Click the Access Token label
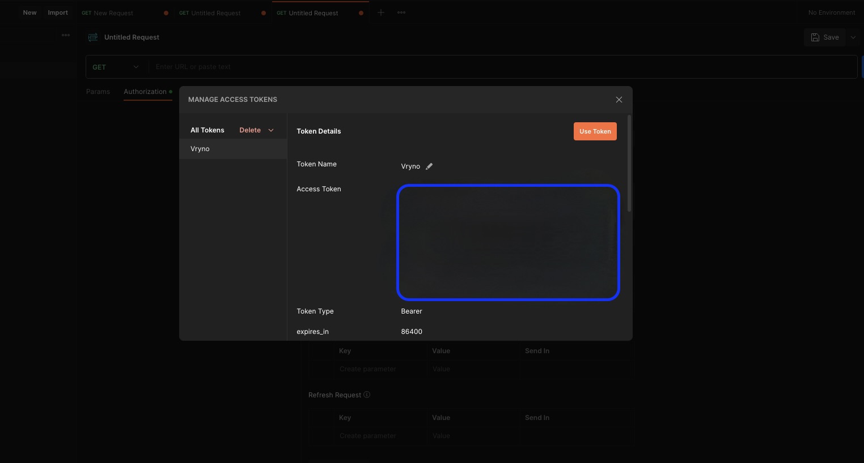Screen dimensions: 864x463 click(x=319, y=189)
